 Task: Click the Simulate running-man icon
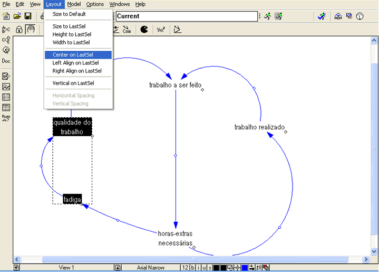point(268,16)
